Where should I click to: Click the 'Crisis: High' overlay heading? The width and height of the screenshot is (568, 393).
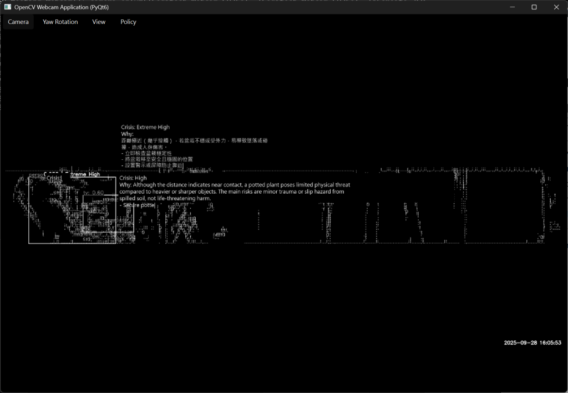click(x=133, y=178)
